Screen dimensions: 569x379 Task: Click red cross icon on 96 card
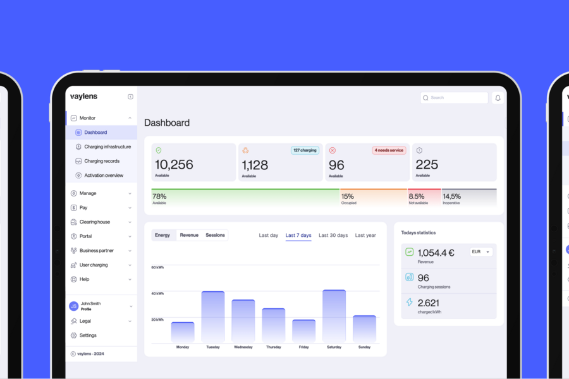[333, 150]
